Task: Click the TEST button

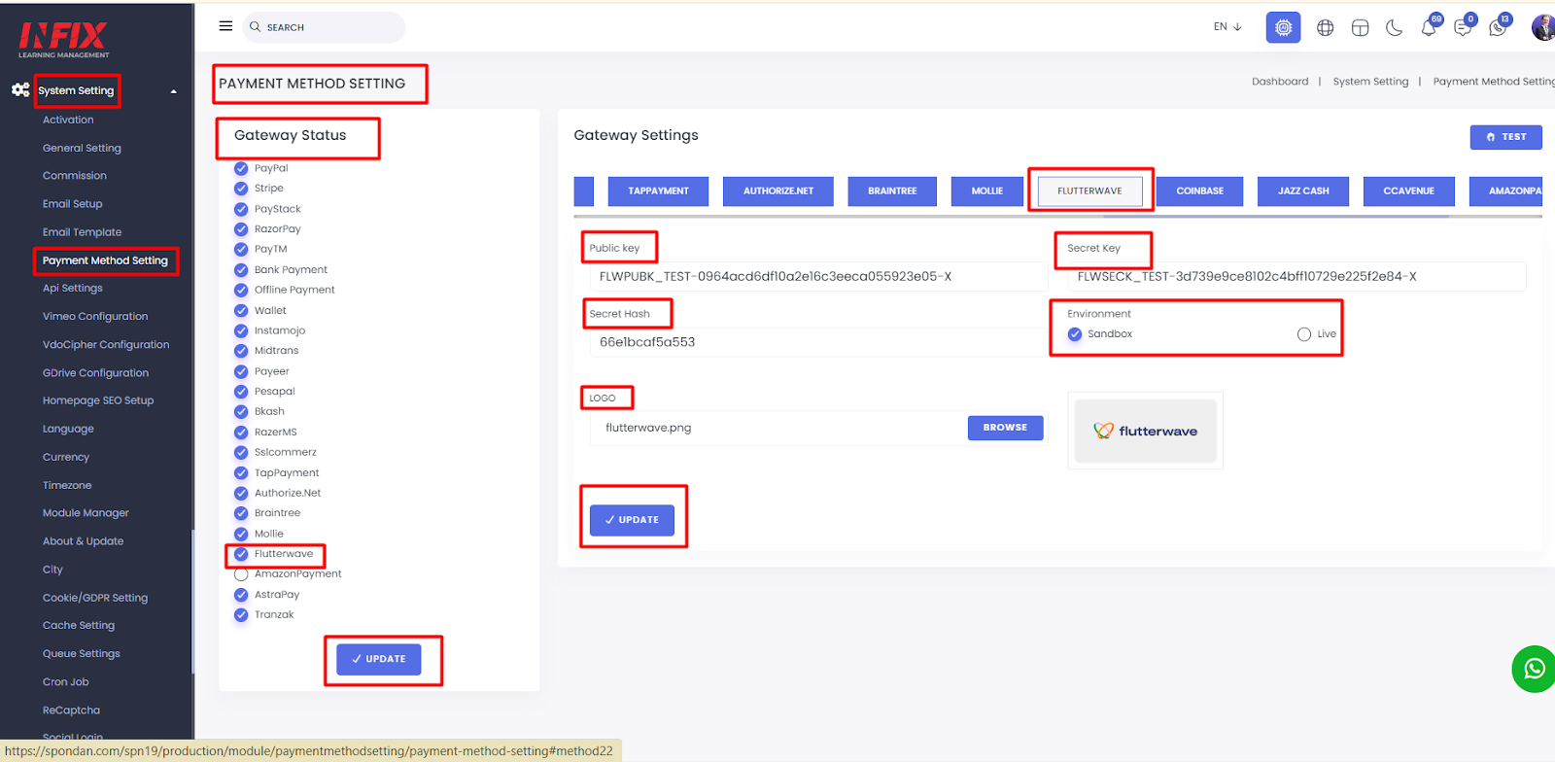Action: coord(1506,137)
